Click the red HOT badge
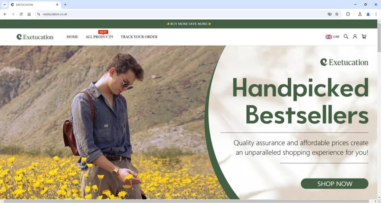This screenshot has height=203, width=381. pyautogui.click(x=103, y=32)
